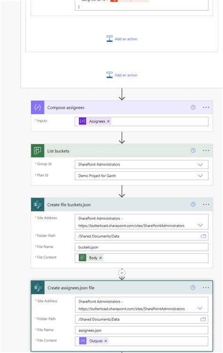The height and width of the screenshot is (353, 223).
Task: Open help for Compose assignees
Action: (193, 107)
